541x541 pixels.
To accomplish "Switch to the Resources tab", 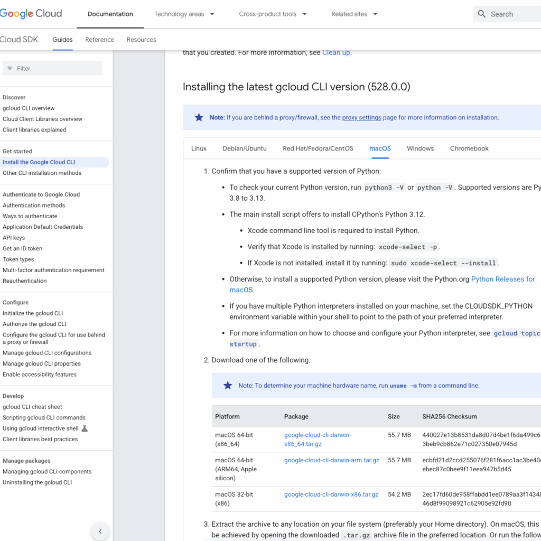I will (142, 40).
